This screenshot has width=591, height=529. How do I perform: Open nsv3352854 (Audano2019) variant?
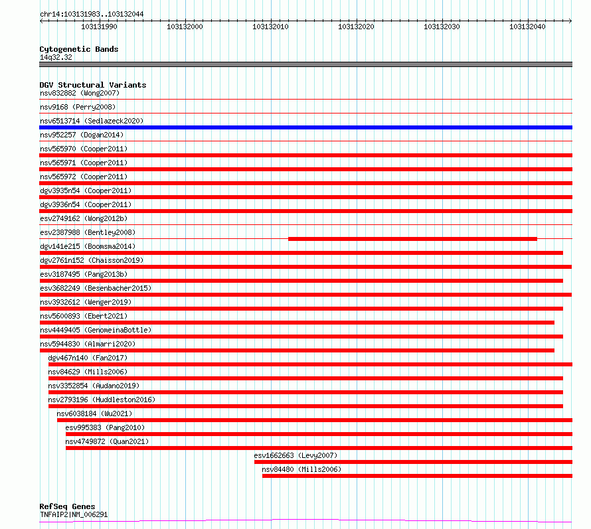94,386
